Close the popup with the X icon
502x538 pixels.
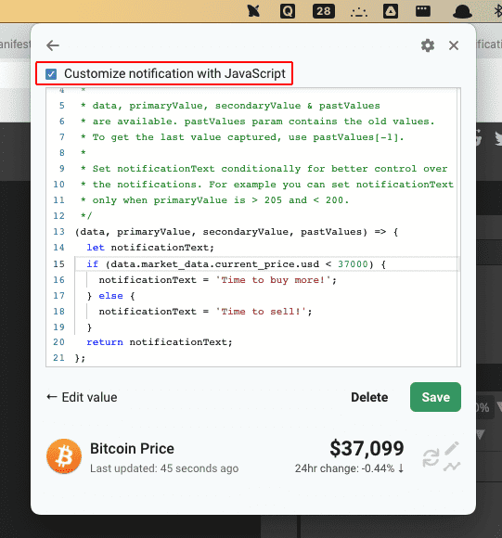pos(454,45)
